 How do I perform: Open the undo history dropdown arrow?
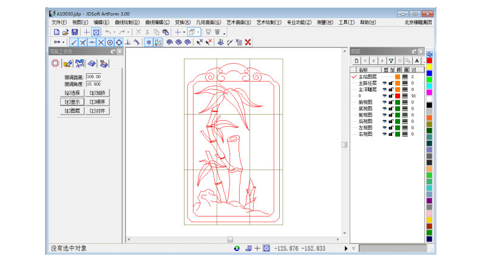point(115,32)
